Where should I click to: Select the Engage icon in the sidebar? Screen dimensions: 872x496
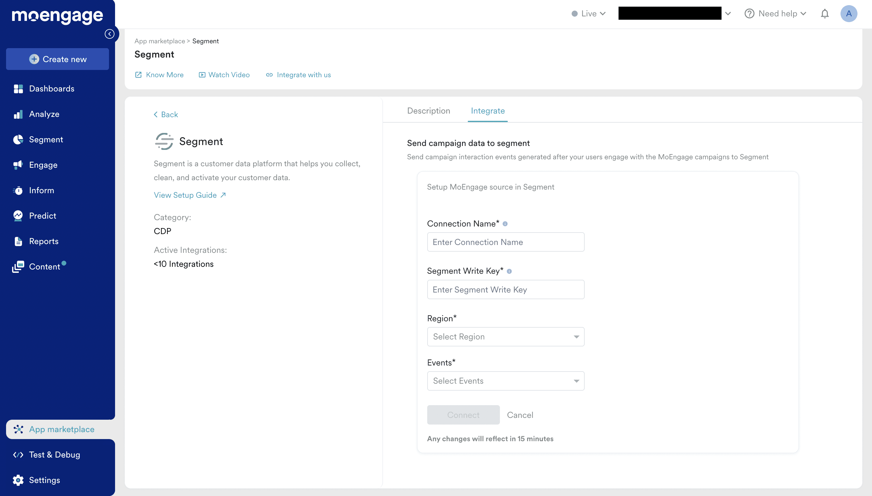(x=18, y=165)
